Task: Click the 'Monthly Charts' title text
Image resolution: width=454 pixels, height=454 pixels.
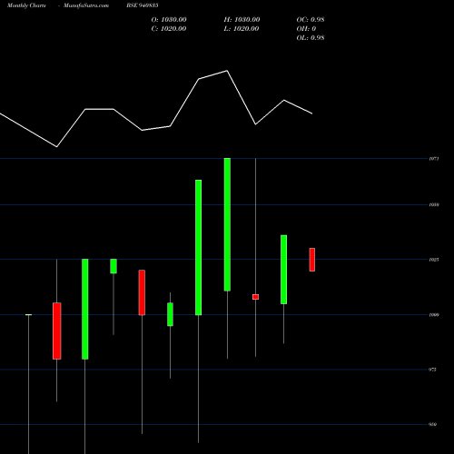Action: click(26, 5)
